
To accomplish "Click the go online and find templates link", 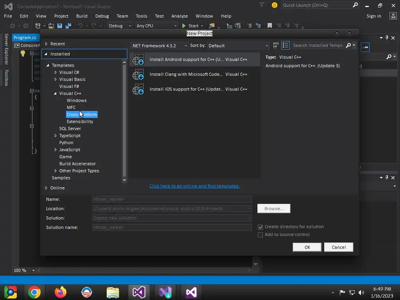I will (195, 186).
